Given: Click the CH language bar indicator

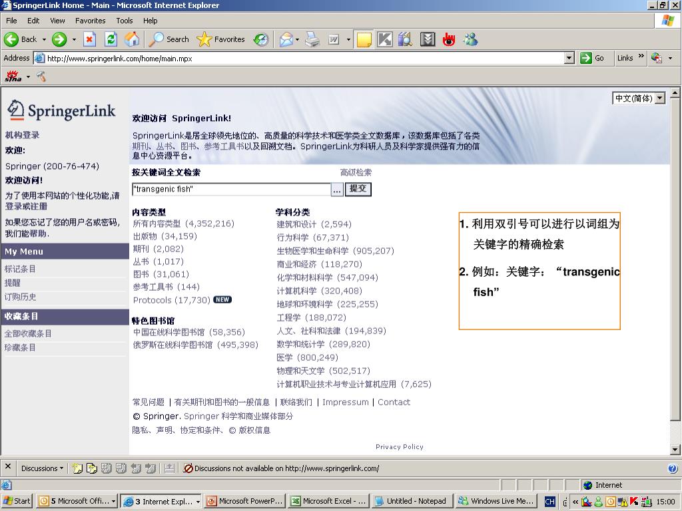Looking at the screenshot, I should [549, 502].
